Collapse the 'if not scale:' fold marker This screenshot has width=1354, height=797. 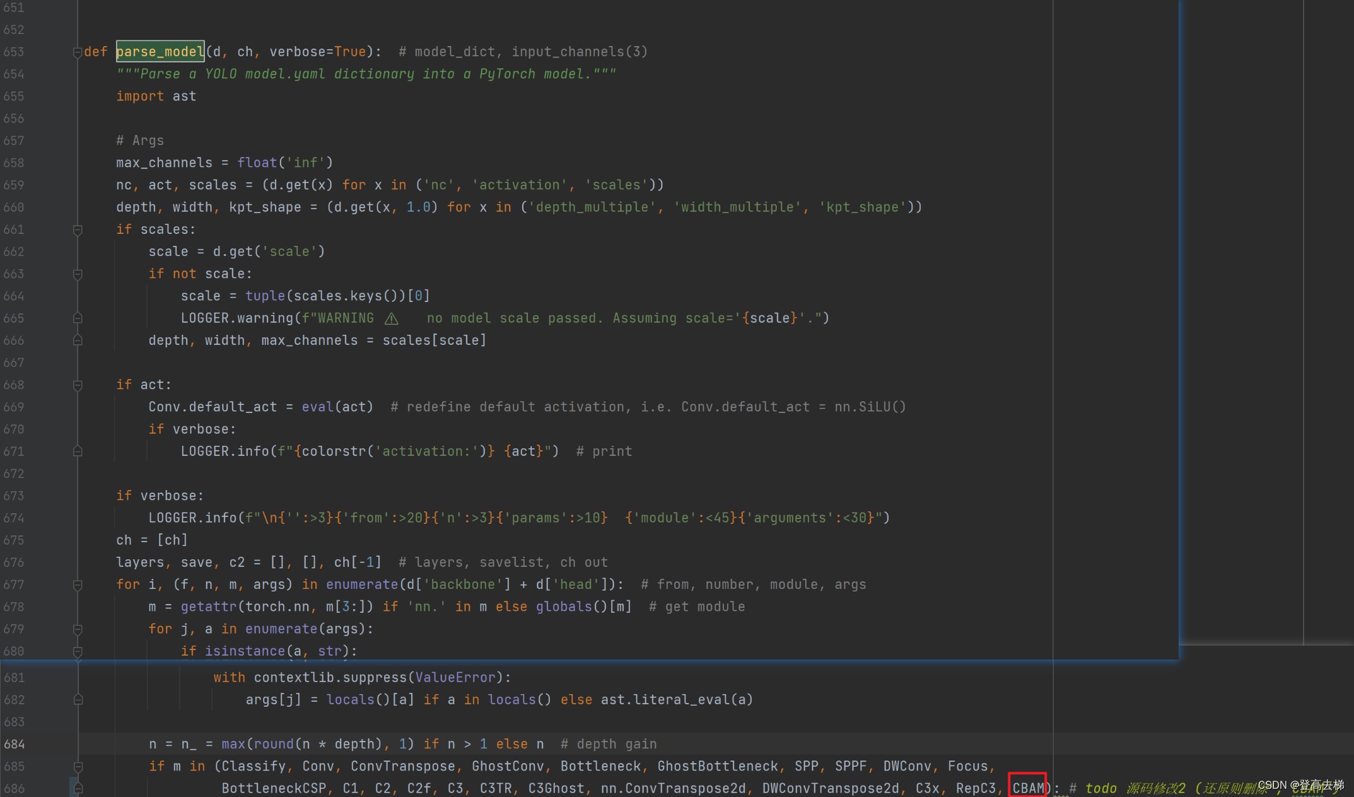click(78, 274)
